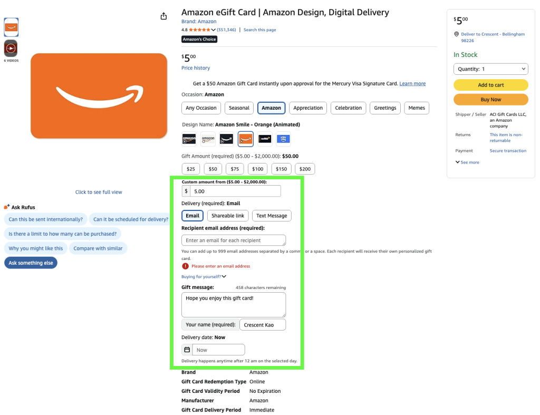The width and height of the screenshot is (540, 415).
Task: Click the recipient email address field
Action: click(x=234, y=240)
